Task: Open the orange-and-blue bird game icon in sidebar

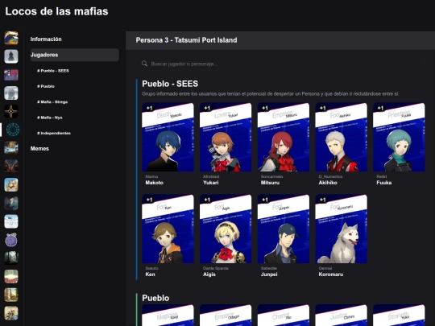Action: coord(11,38)
